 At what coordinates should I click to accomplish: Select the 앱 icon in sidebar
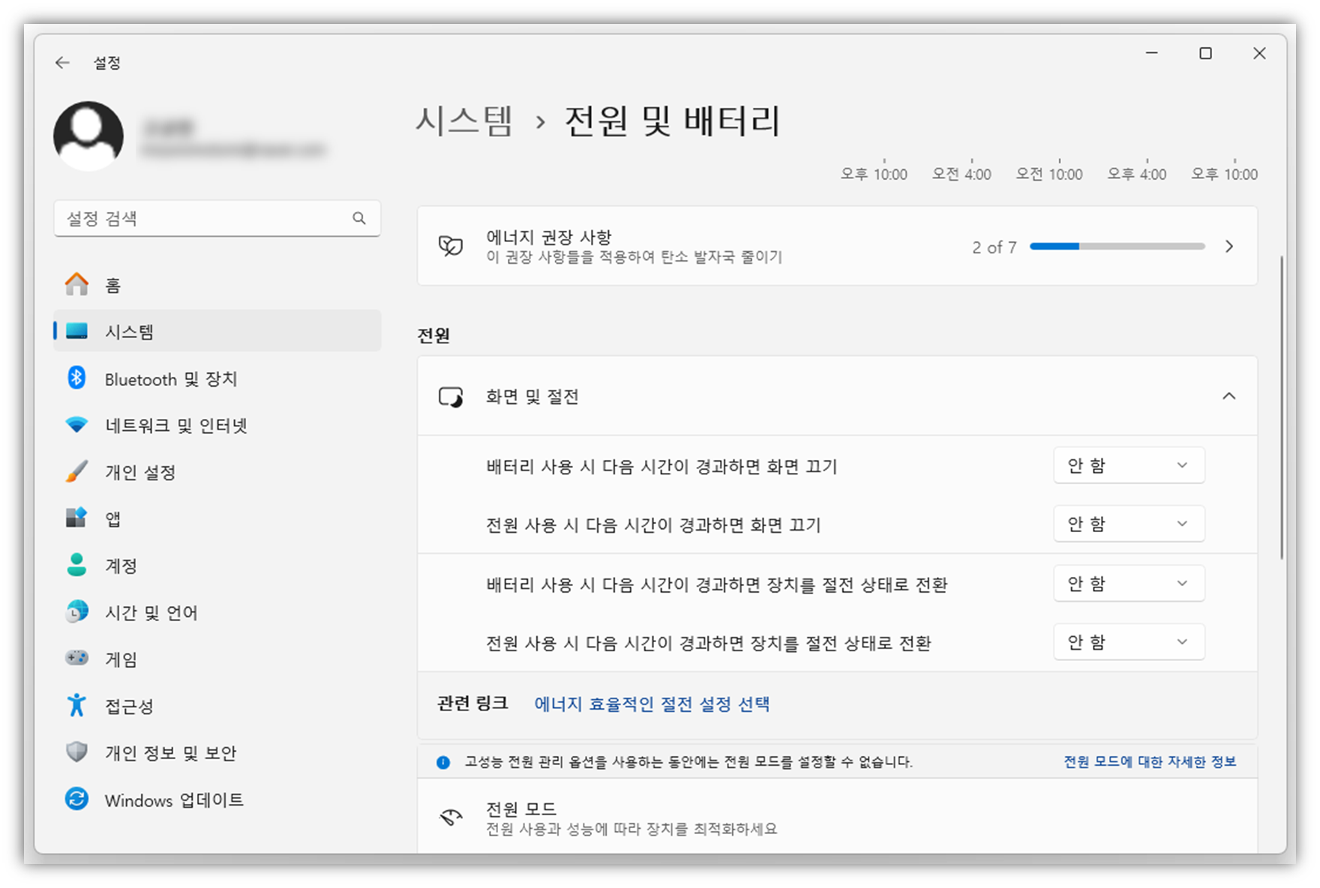click(x=76, y=518)
